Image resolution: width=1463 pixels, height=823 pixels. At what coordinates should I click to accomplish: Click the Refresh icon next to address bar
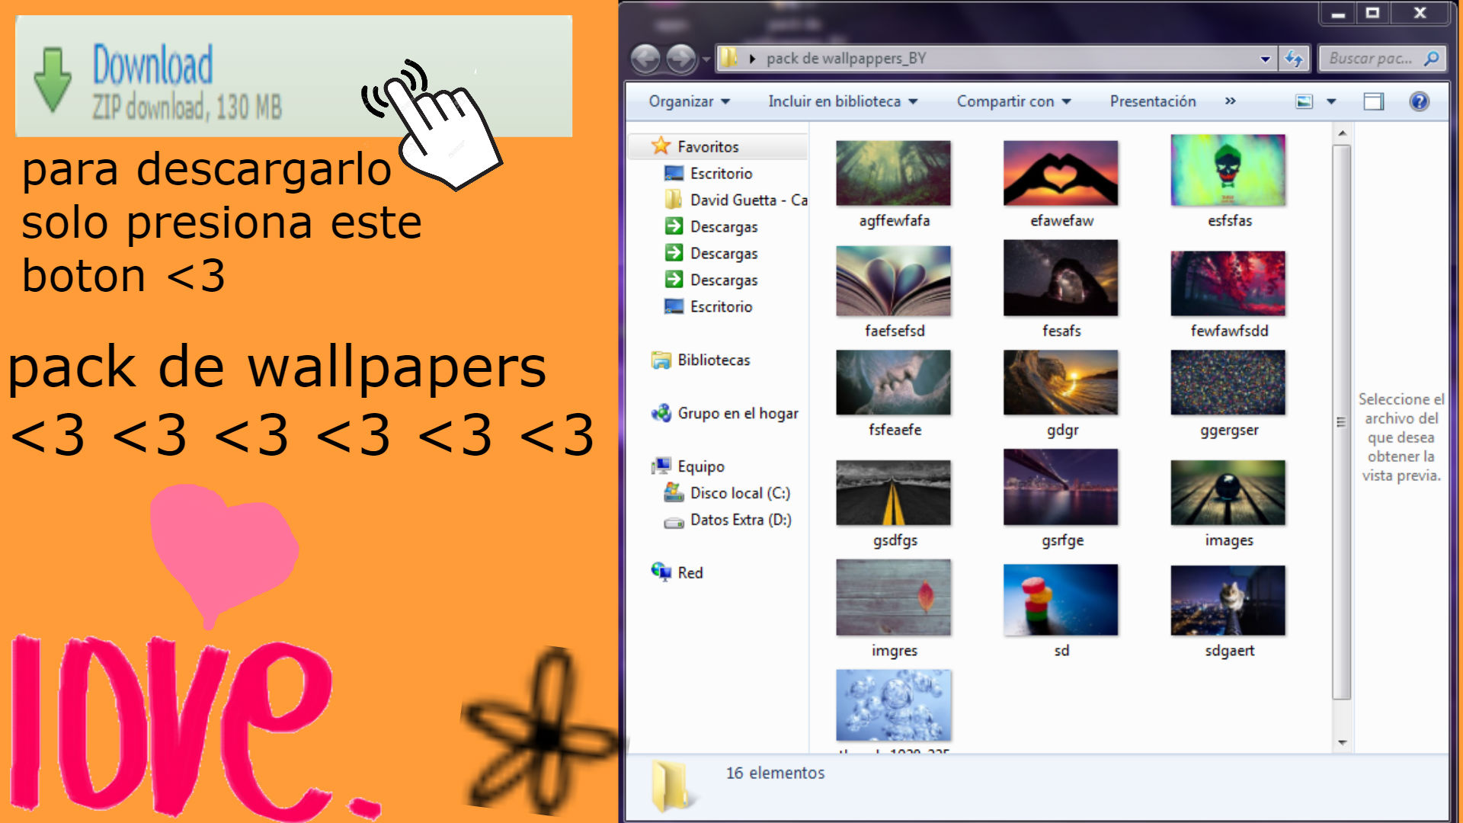tap(1294, 57)
